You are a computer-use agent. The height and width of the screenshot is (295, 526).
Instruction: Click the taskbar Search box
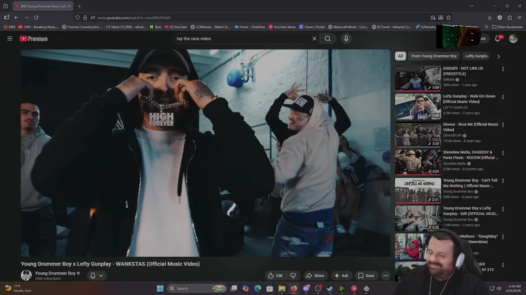pyautogui.click(x=197, y=288)
